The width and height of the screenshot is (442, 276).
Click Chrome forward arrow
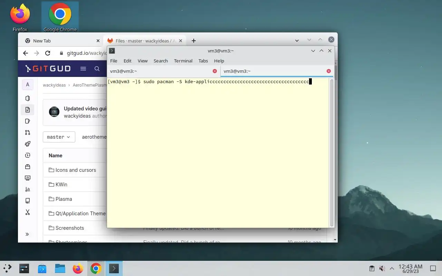click(x=37, y=53)
